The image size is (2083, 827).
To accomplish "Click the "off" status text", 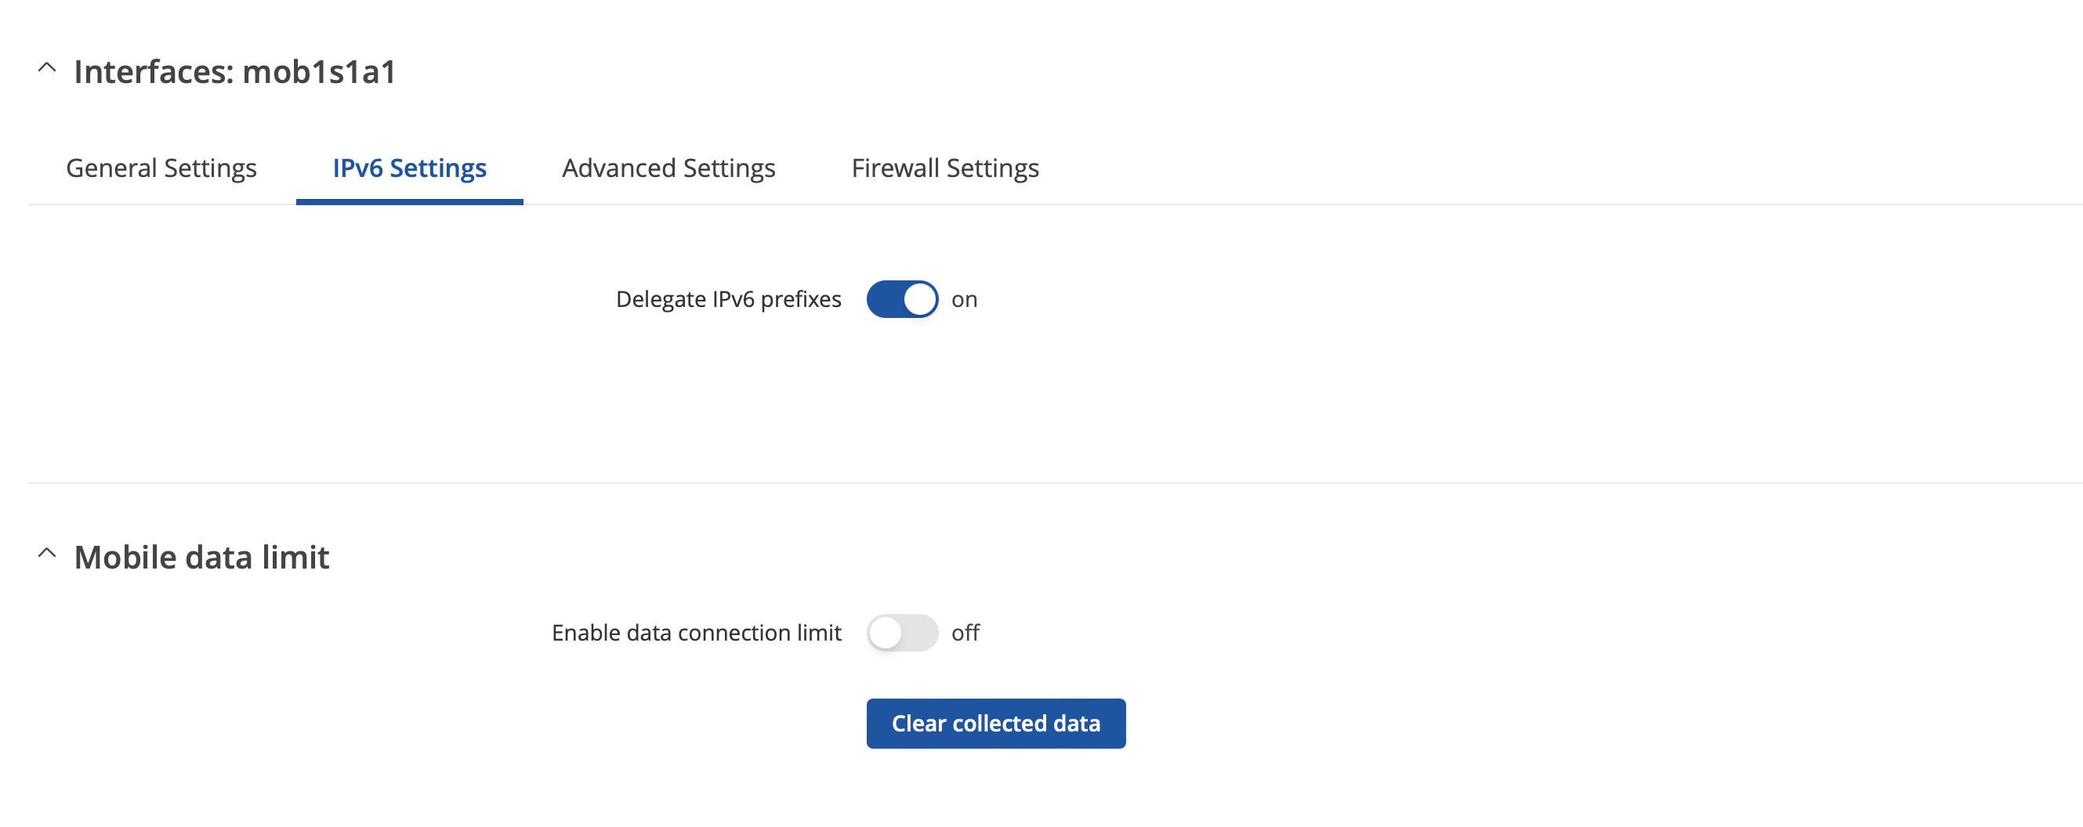I will click(965, 632).
